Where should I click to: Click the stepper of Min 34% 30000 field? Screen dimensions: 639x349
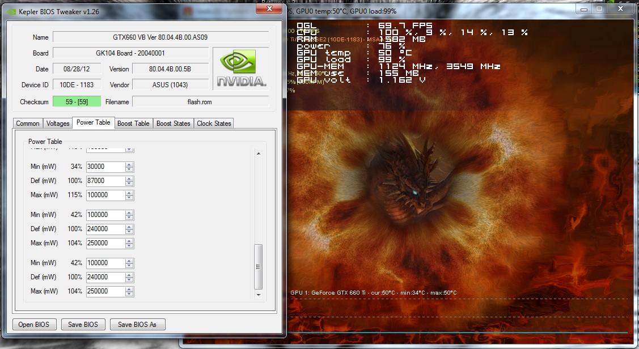[x=129, y=167]
